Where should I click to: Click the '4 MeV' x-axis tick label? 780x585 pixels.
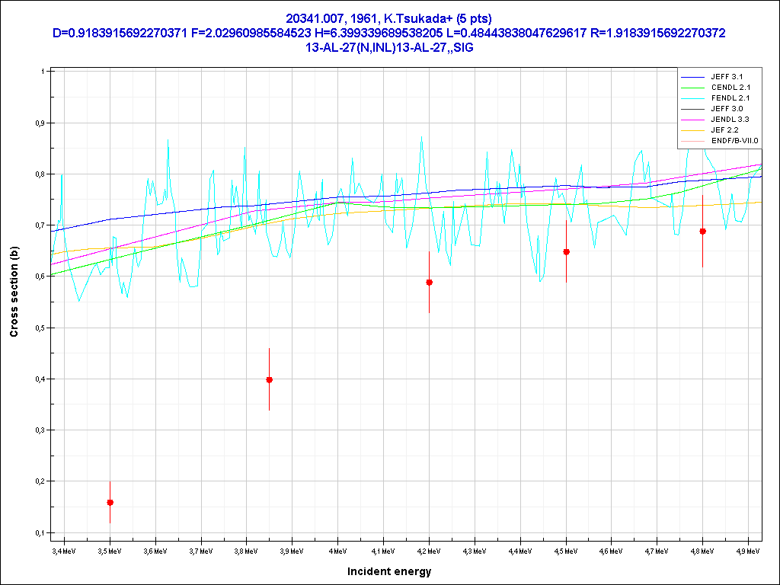click(x=337, y=550)
